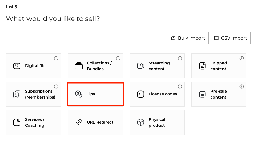Show info for Digital file
This screenshot has width=256, height=143.
coord(56,58)
